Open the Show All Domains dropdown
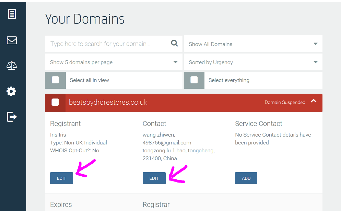Image resolution: width=341 pixels, height=211 pixels. pyautogui.click(x=253, y=44)
